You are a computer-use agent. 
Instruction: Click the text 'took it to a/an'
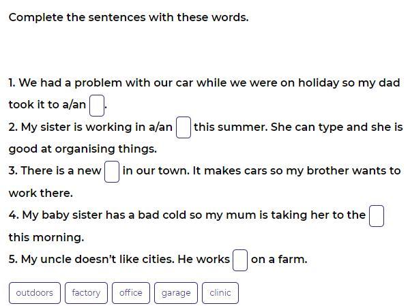coord(47,105)
